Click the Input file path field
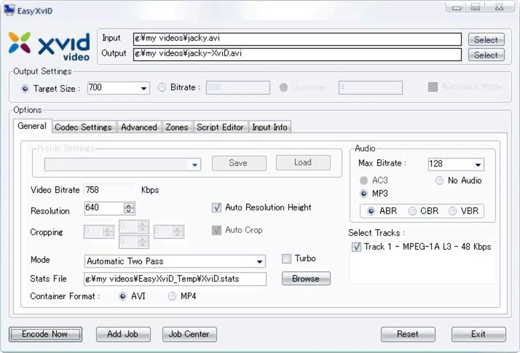Image resolution: width=520 pixels, height=353 pixels. point(297,39)
